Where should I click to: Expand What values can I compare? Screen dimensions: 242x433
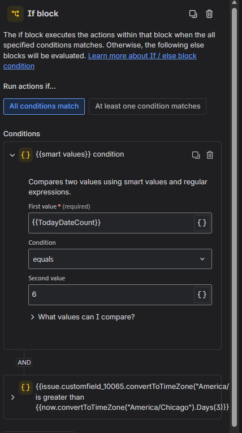[83, 317]
